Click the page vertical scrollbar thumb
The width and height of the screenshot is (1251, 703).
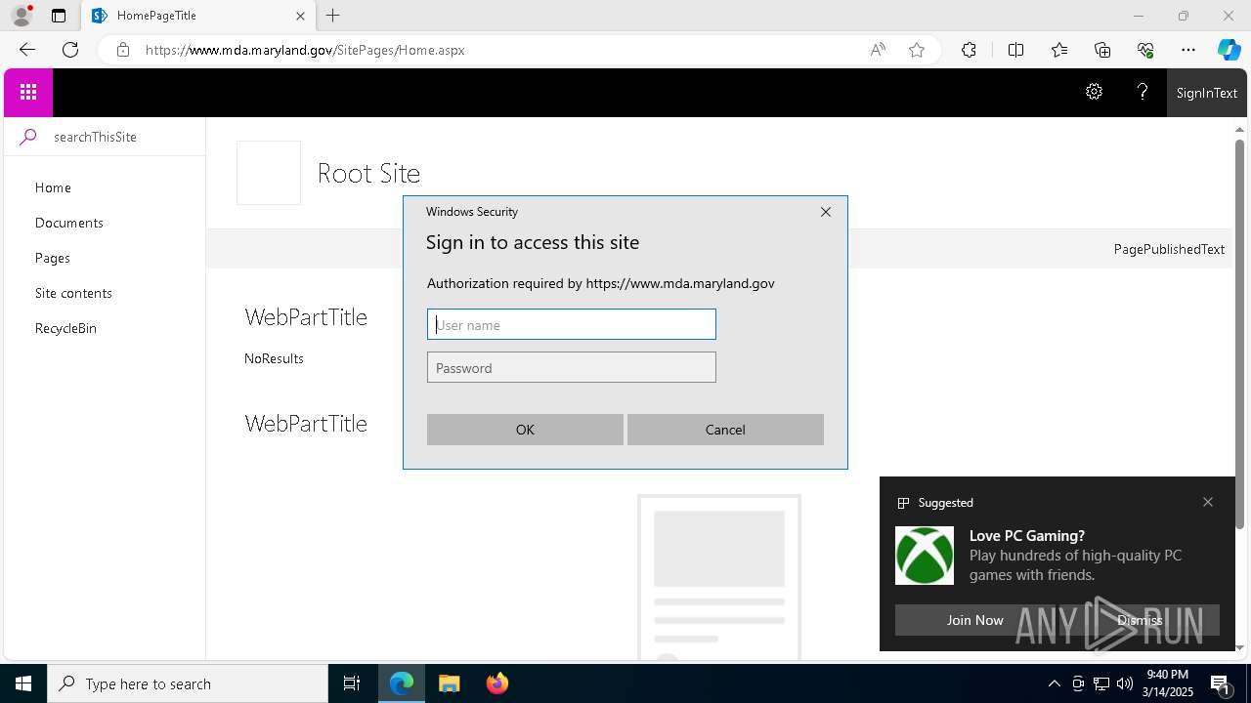pyautogui.click(x=1239, y=335)
